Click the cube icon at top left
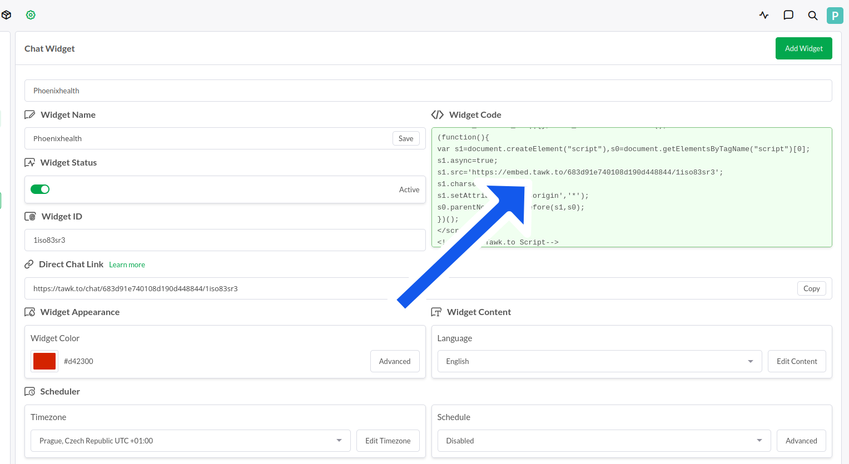Viewport: 849px width, 464px height. tap(6, 15)
